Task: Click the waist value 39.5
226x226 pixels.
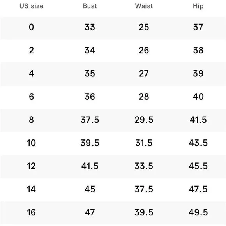Action: [144, 212]
